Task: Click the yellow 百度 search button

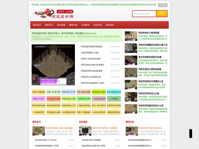Action: click(162, 14)
